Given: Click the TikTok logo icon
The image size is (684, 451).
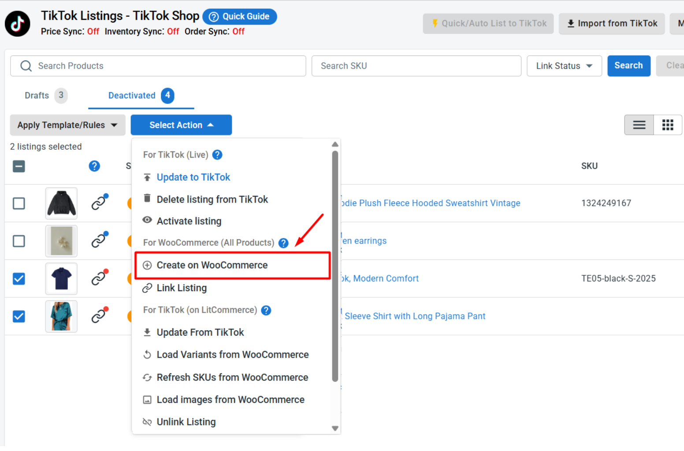Looking at the screenshot, I should click(x=18, y=24).
